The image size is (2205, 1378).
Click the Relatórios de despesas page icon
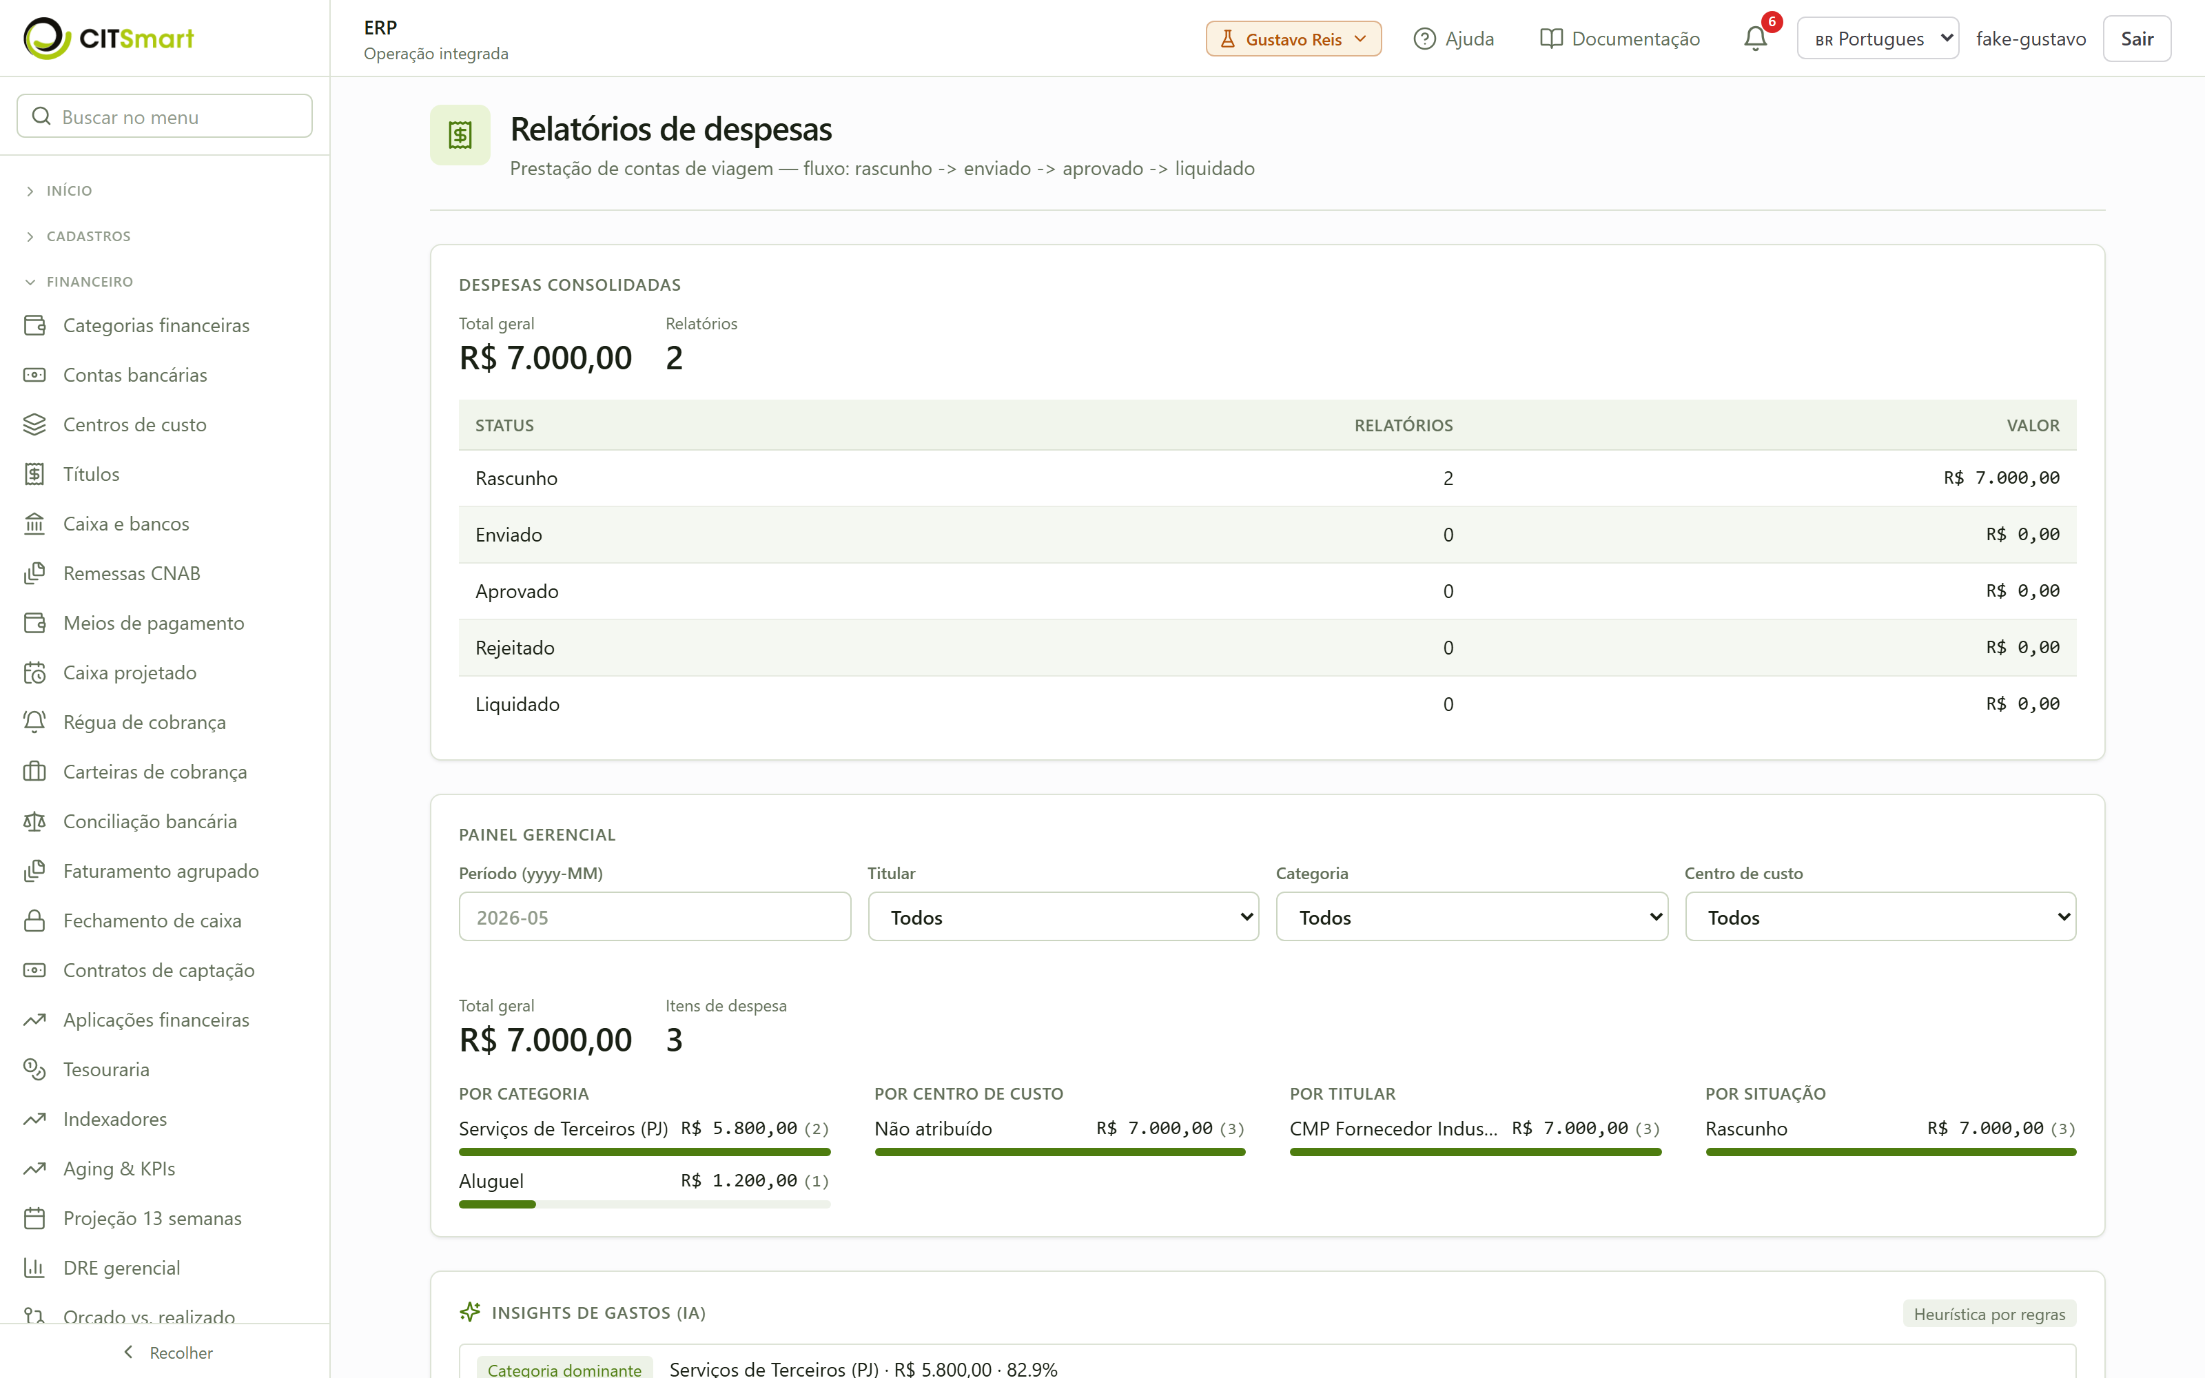[460, 135]
